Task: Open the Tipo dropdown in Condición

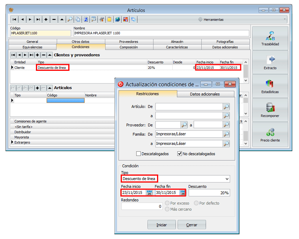Action: tap(226, 179)
